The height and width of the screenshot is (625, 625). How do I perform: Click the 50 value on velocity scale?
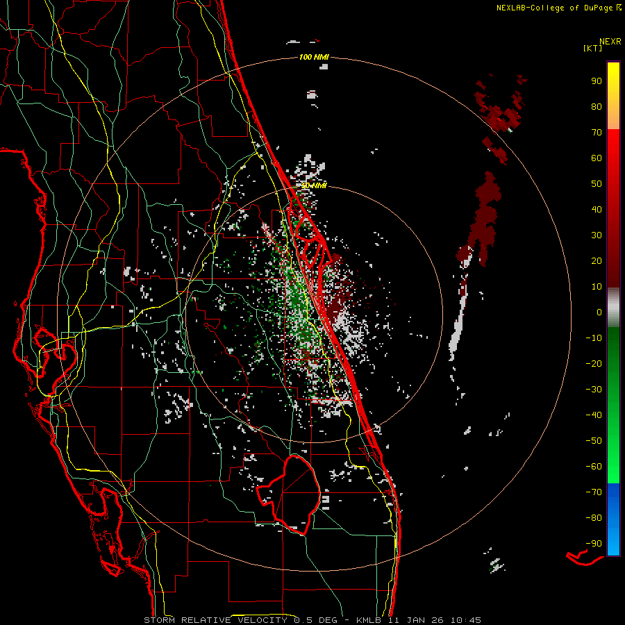597,184
